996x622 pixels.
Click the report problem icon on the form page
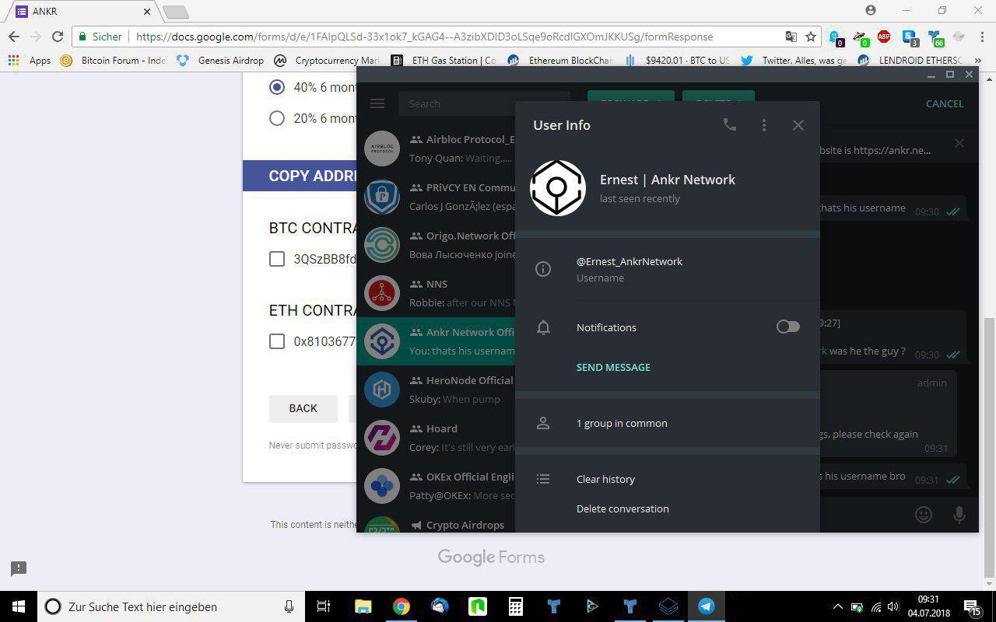click(x=19, y=568)
